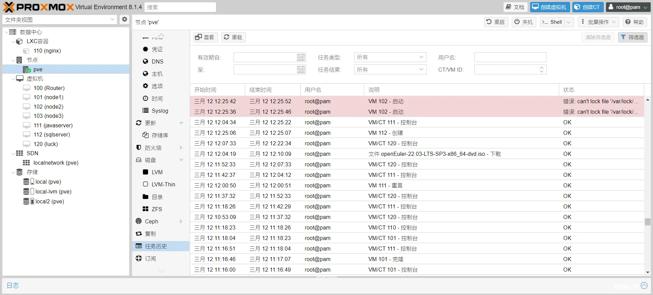This screenshot has width=653, height=295.
Task: Click the 订阅 support icon
Action: pyautogui.click(x=139, y=258)
